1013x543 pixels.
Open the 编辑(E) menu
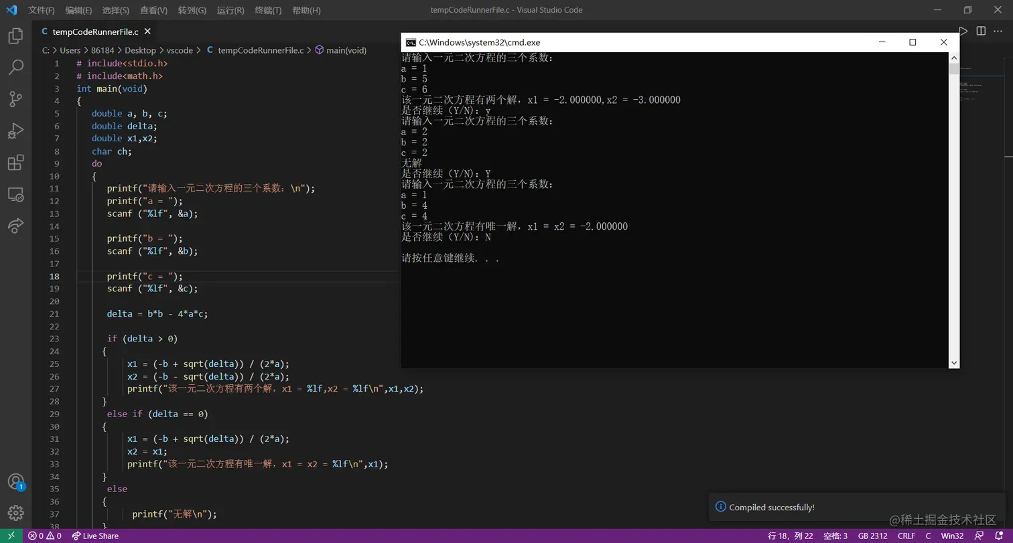coord(79,10)
